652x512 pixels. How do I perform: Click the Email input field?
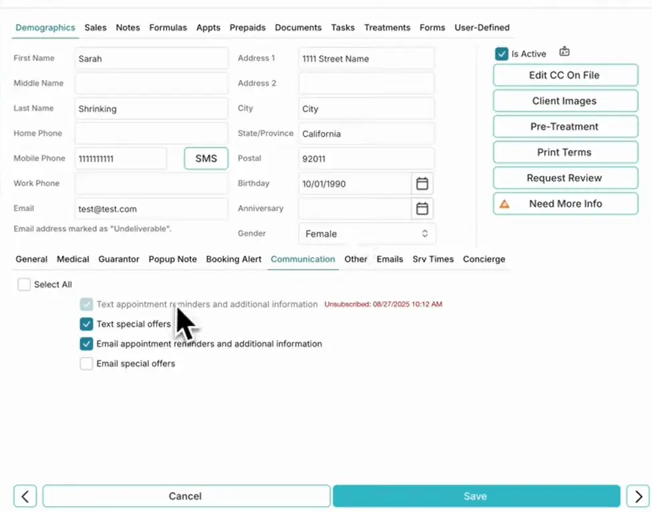pyautogui.click(x=151, y=208)
